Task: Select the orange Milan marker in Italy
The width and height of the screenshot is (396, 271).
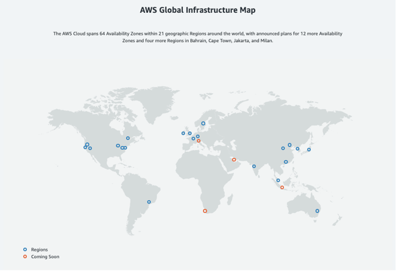Action: tap(199, 141)
